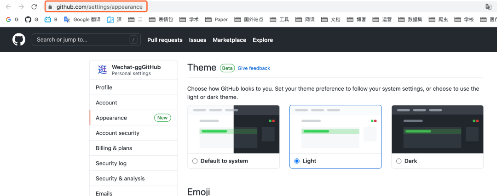Open the 网课 bookmark folder
The width and height of the screenshot is (497, 196).
click(x=305, y=20)
